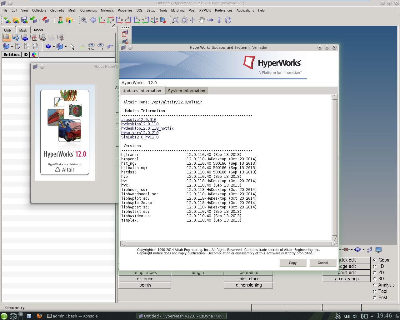Click the Entities column header
Viewport: 400px width, 320px height.
point(12,55)
